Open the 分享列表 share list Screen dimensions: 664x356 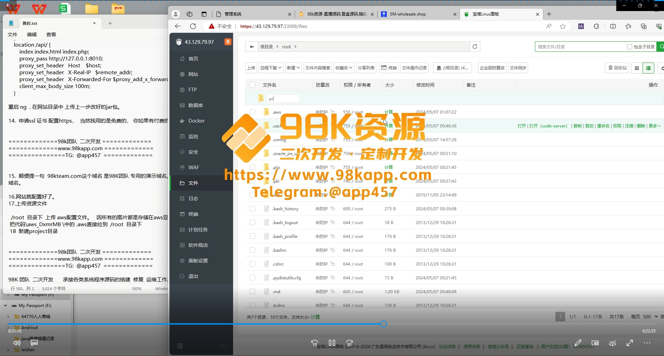(366, 68)
